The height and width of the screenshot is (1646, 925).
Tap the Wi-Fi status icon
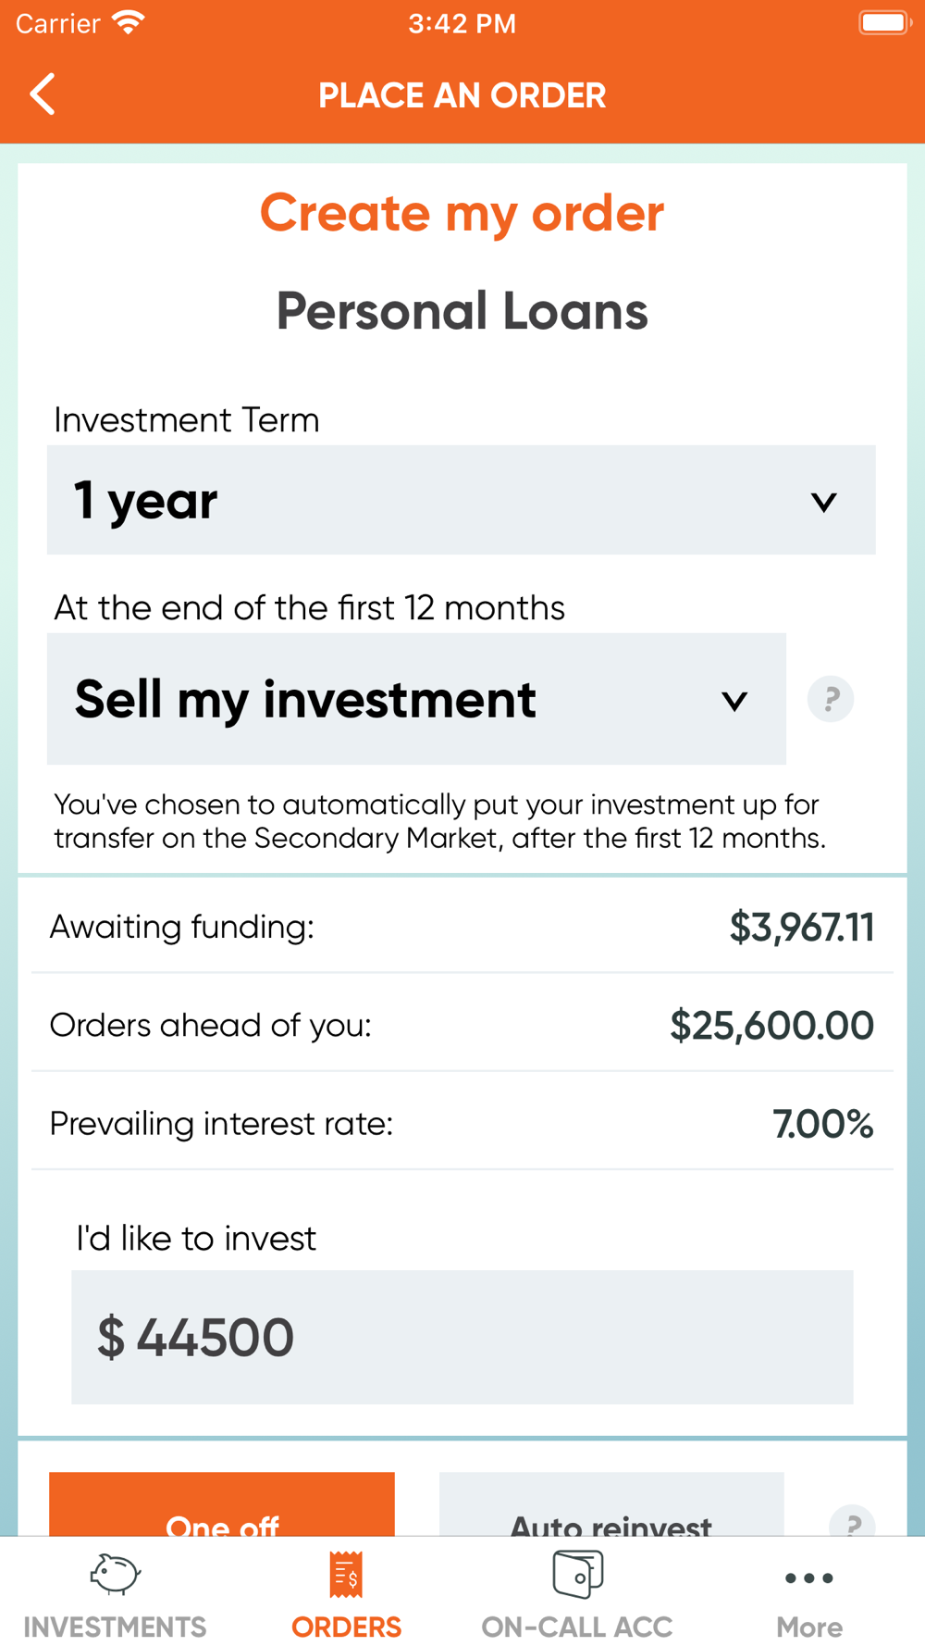[128, 23]
